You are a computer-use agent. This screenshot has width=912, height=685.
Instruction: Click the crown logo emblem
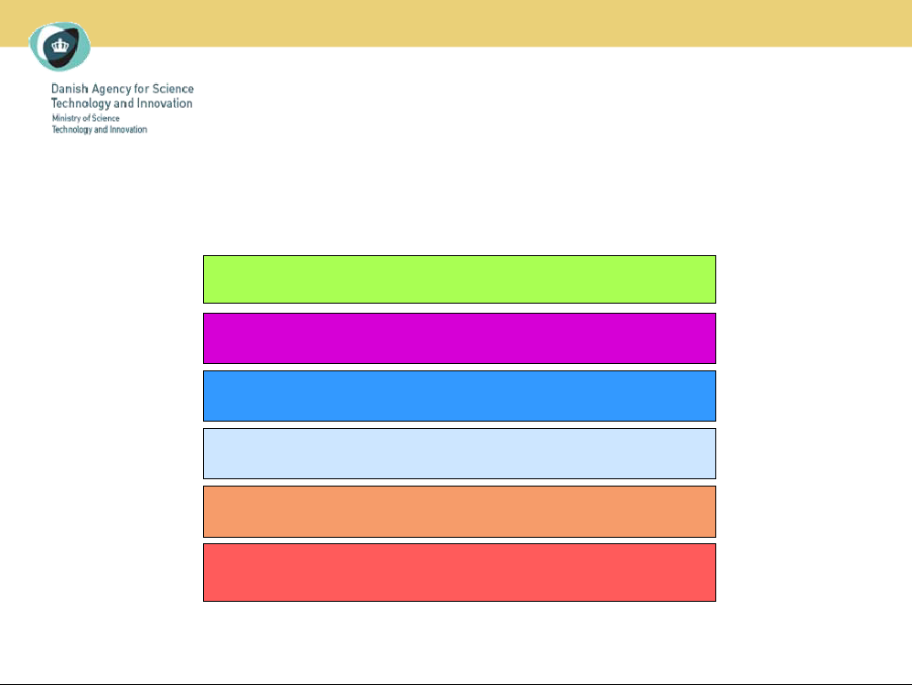coord(59,47)
